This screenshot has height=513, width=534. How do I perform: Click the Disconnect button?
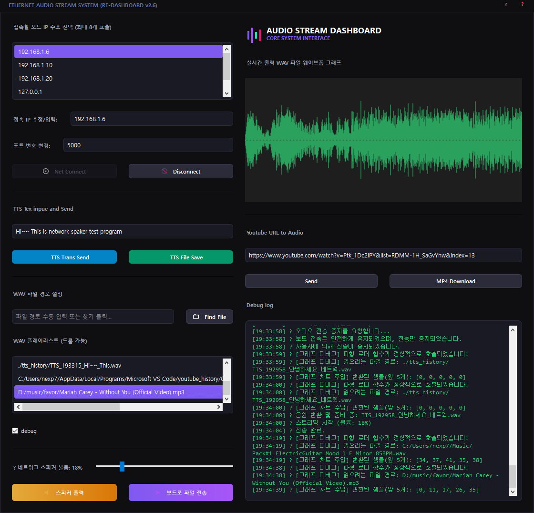(x=181, y=171)
